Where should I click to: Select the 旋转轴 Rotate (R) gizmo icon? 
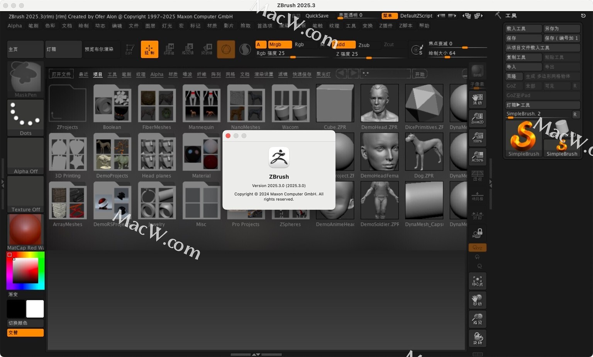pyautogui.click(x=207, y=49)
